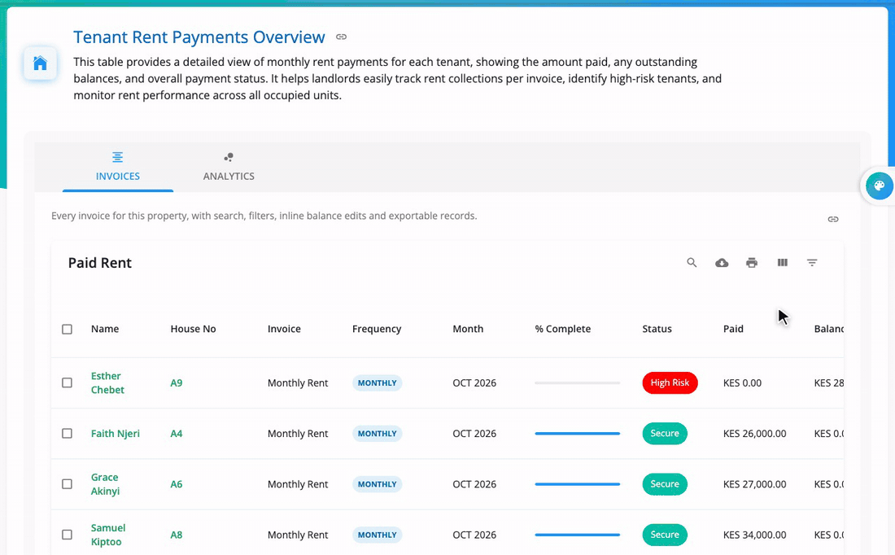895x555 pixels.
Task: Open house link A8
Action: (177, 535)
